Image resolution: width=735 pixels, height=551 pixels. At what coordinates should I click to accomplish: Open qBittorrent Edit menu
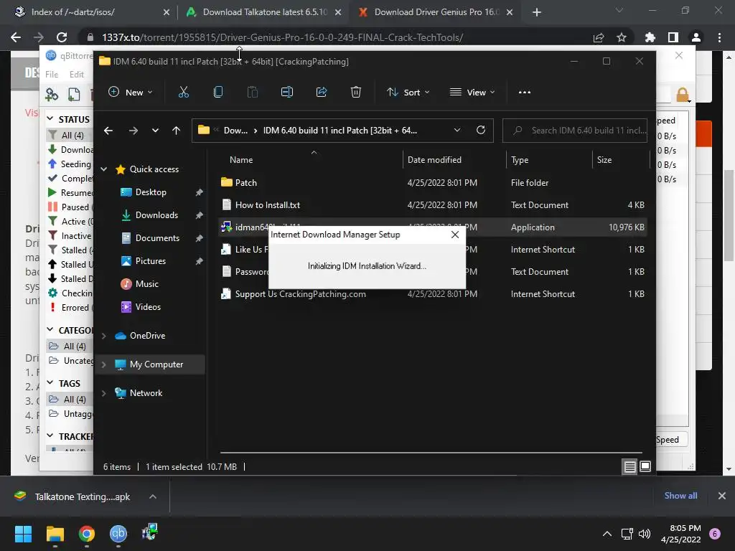76,75
